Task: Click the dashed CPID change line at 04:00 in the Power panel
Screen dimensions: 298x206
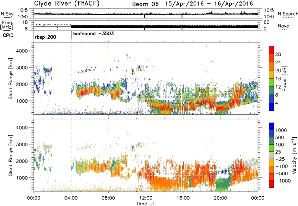Action: [71, 78]
